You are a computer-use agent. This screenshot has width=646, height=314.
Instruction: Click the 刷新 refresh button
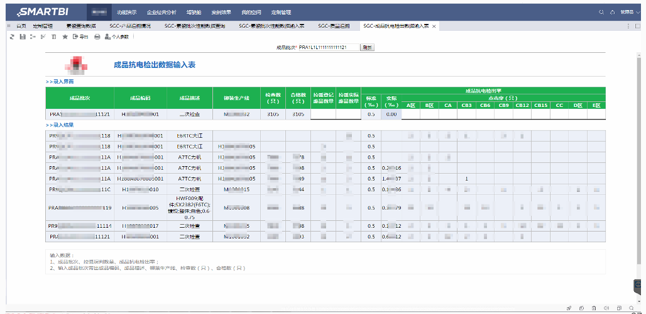[x=368, y=47]
